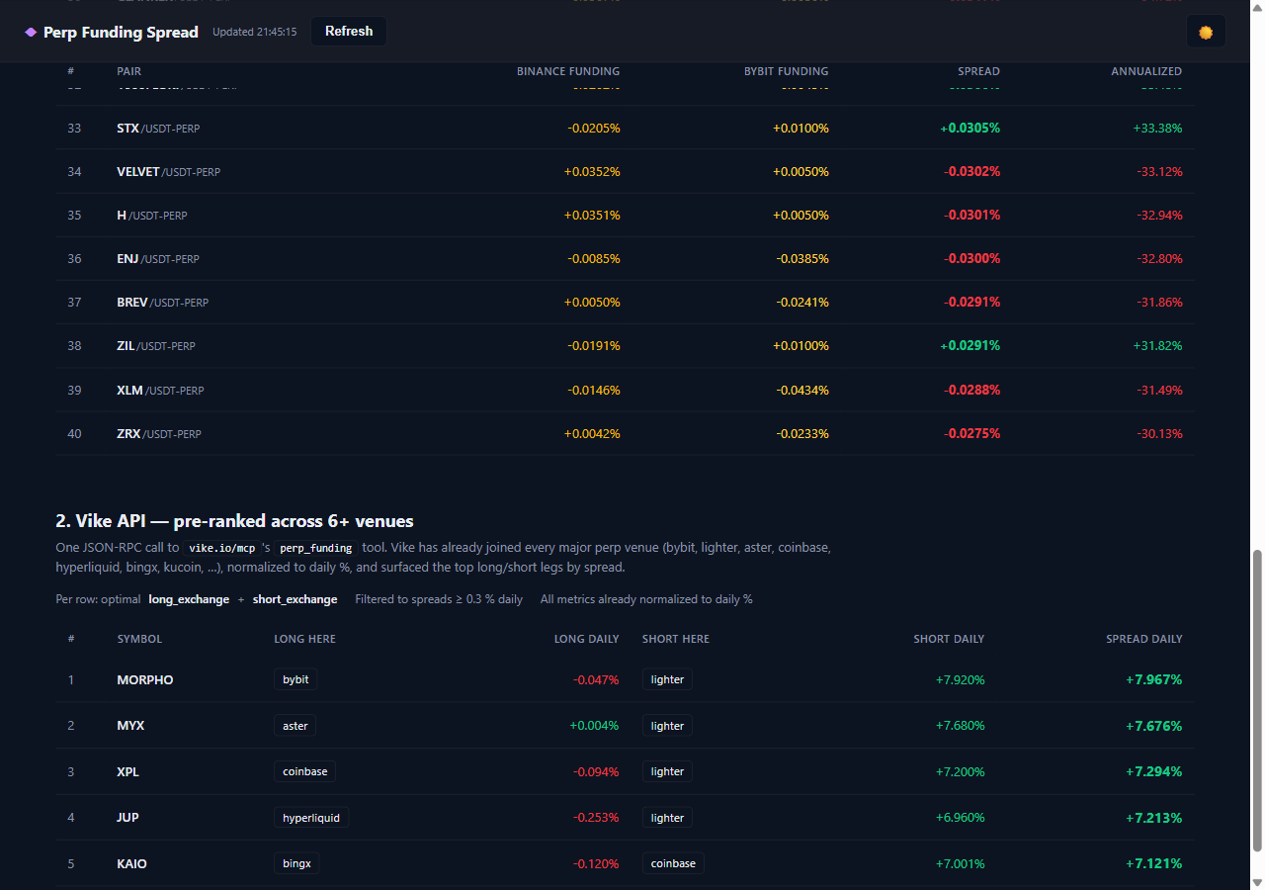Click the short_exchange legend label

click(x=295, y=599)
